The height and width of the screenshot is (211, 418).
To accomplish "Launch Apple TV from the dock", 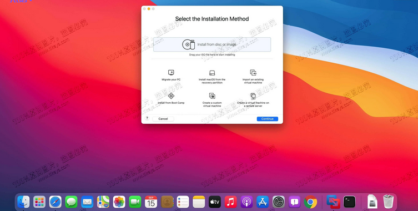I will (x=215, y=202).
